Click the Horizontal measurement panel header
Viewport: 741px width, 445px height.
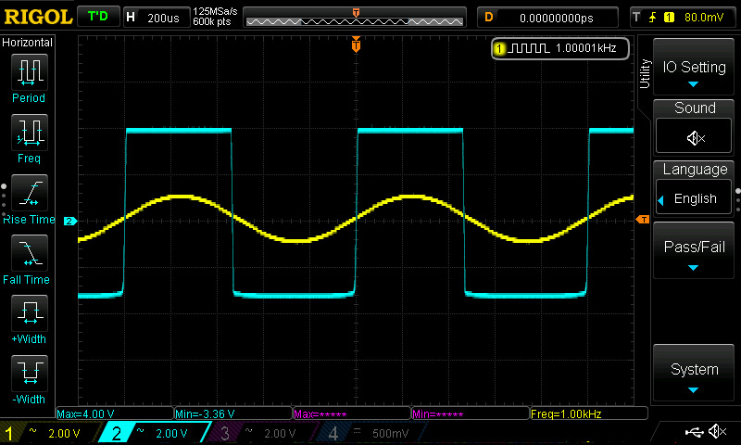(28, 43)
